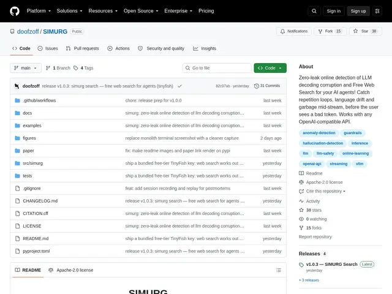Click the Go to file search field
This screenshot has width=392, height=294.
217,68
